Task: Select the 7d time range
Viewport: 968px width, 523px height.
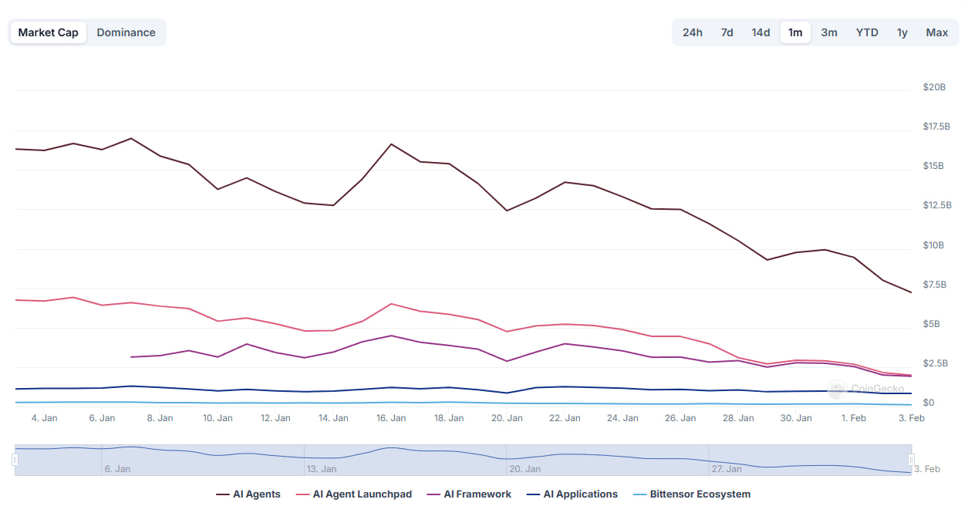Action: point(727,32)
